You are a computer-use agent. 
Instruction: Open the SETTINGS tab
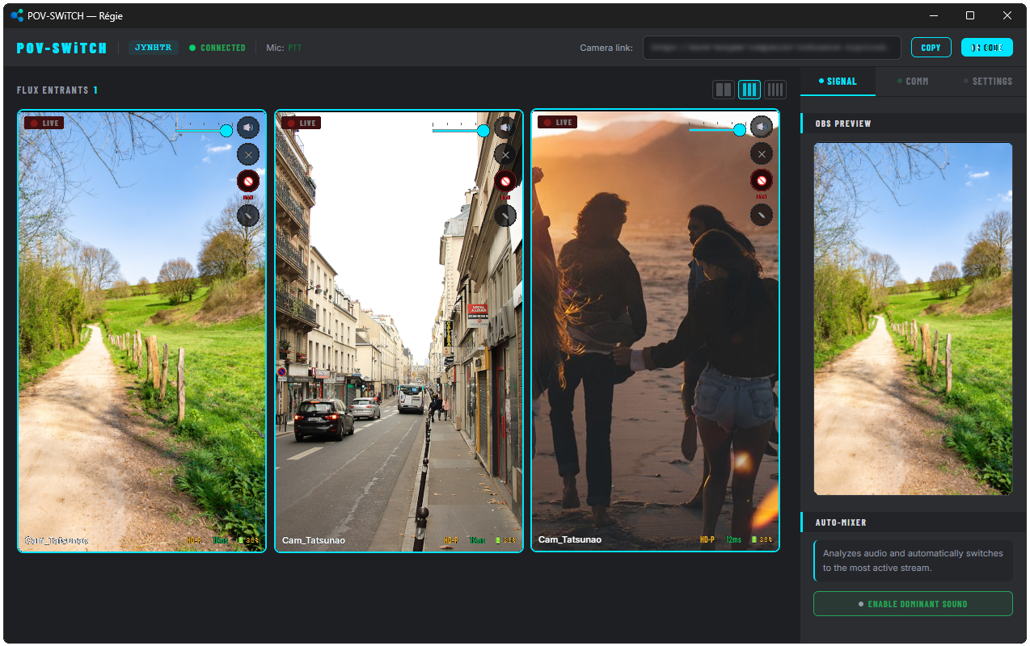[988, 82]
